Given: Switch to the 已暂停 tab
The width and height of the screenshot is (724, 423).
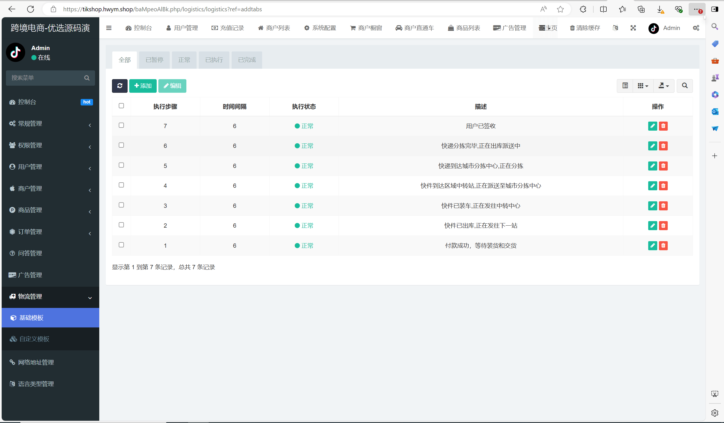Looking at the screenshot, I should [154, 60].
